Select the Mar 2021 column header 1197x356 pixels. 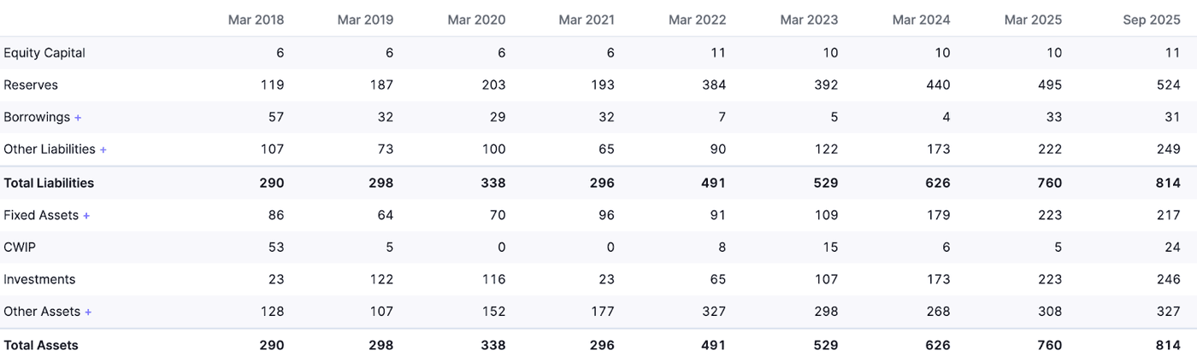[x=587, y=20]
